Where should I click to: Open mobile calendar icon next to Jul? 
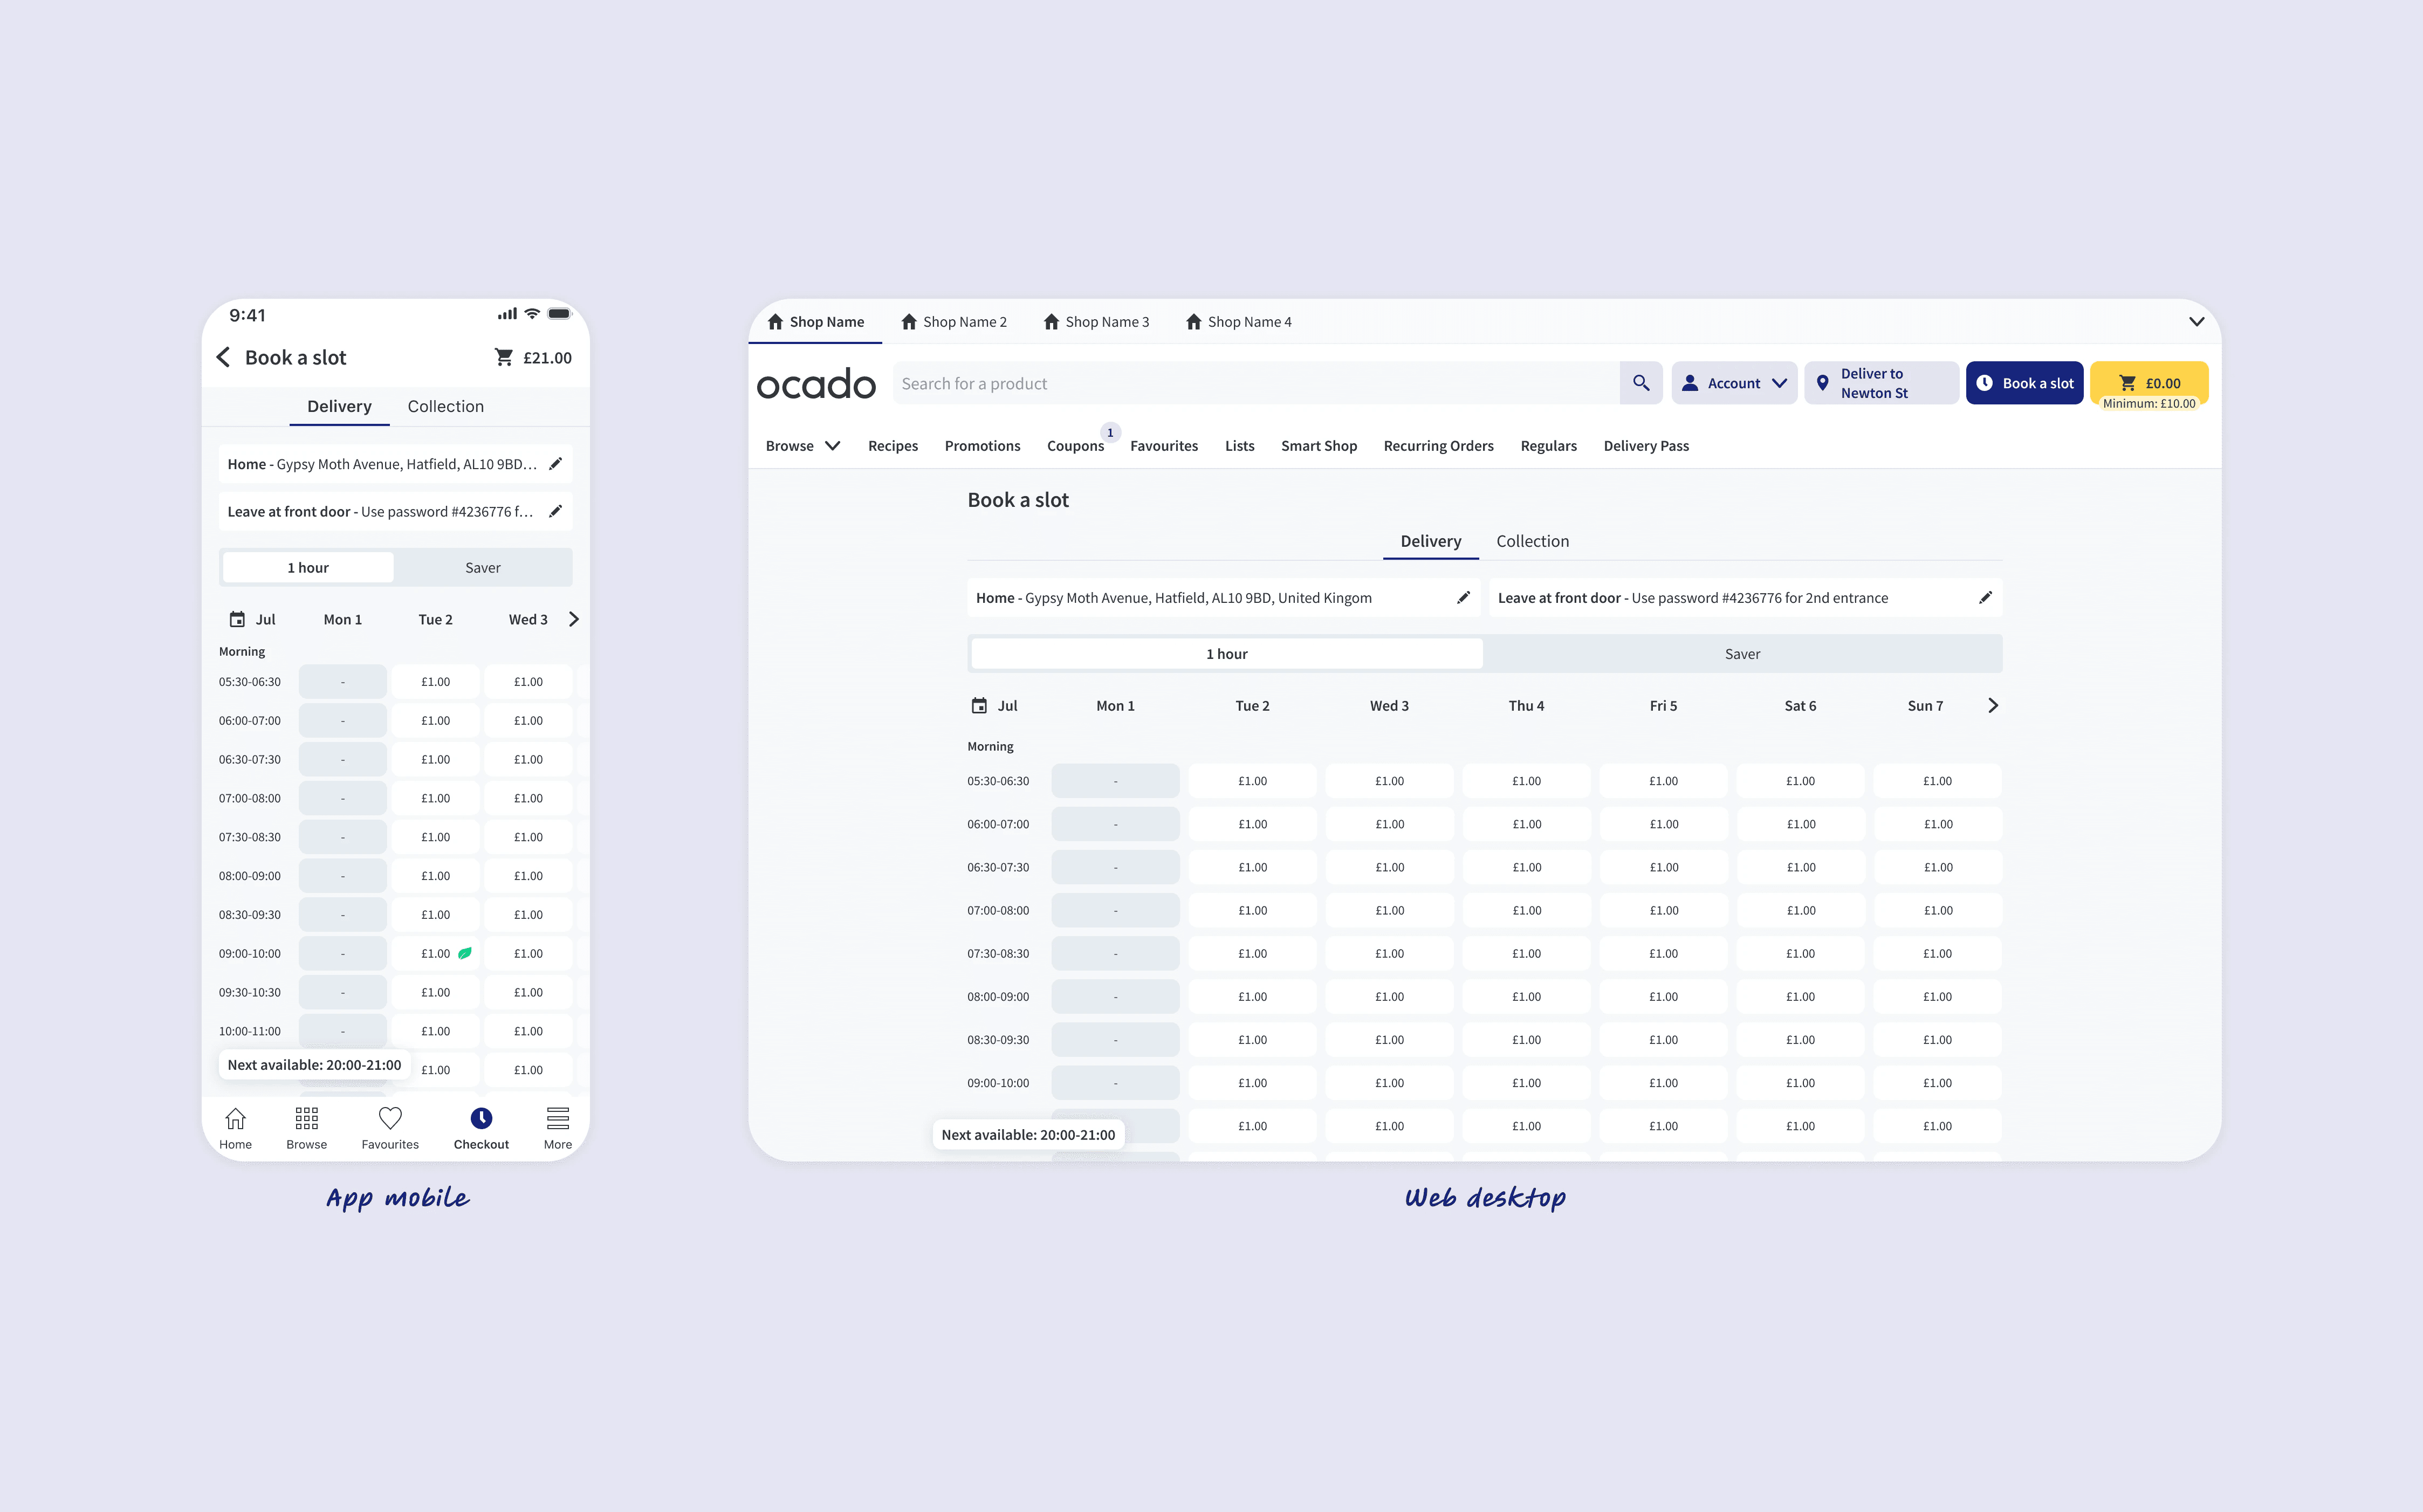coord(237,619)
